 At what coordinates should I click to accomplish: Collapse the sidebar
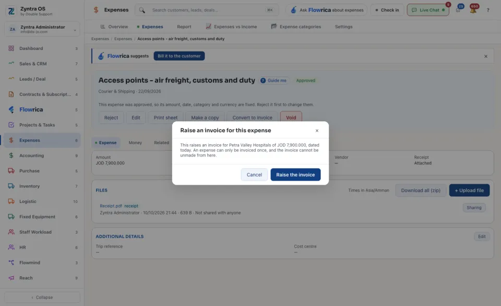point(42,297)
